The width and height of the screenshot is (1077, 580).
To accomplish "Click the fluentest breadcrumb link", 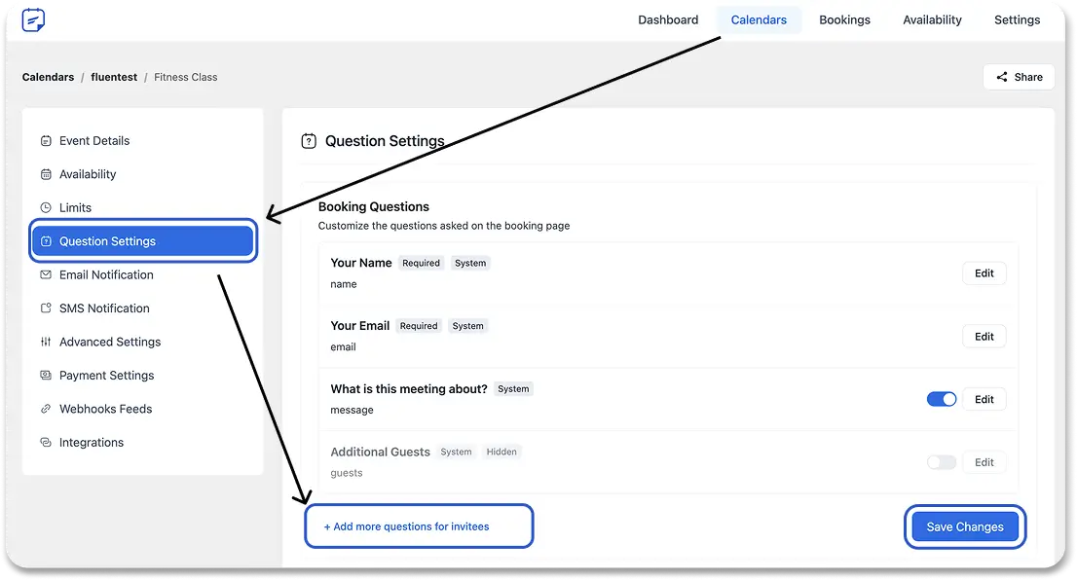I will (x=114, y=77).
